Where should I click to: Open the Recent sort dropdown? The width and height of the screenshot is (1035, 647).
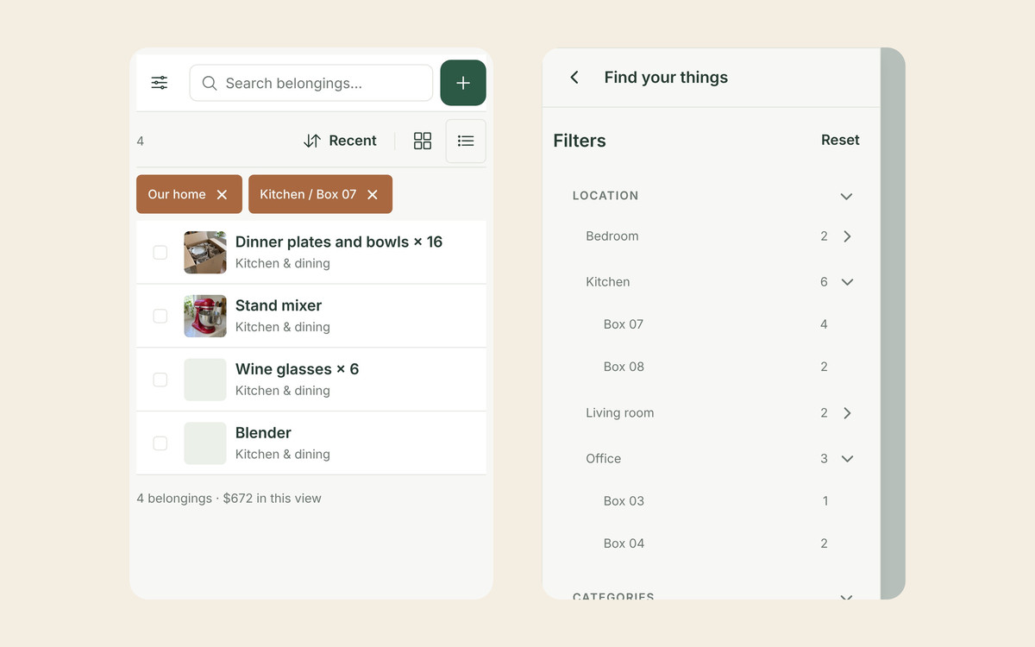341,141
